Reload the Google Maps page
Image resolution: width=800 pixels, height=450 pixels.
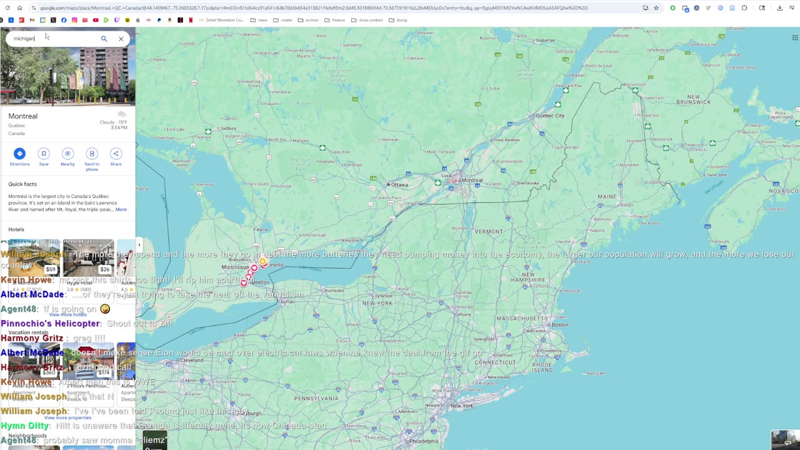click(x=7, y=8)
